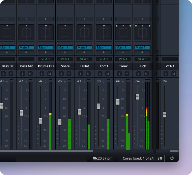Change VCA 1 assignment on Snare
This screenshot has height=175, width=192.
click(65, 59)
